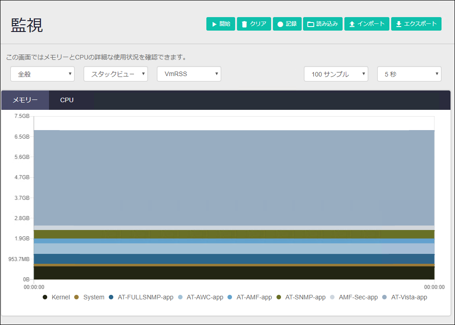Click the dark blue AT-FULLSNMP-app band in chart
This screenshot has width=455, height=325.
(234, 259)
